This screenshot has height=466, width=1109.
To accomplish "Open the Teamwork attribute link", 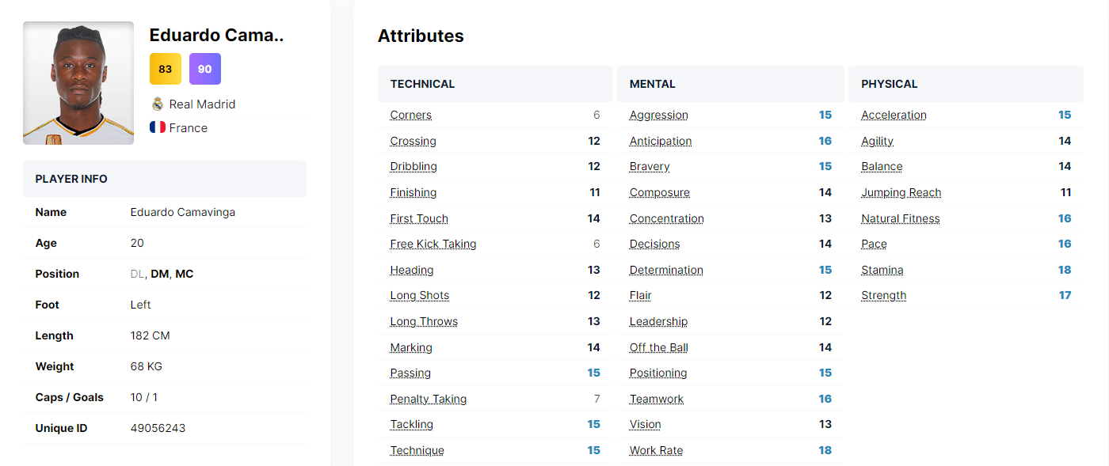I will 656,399.
